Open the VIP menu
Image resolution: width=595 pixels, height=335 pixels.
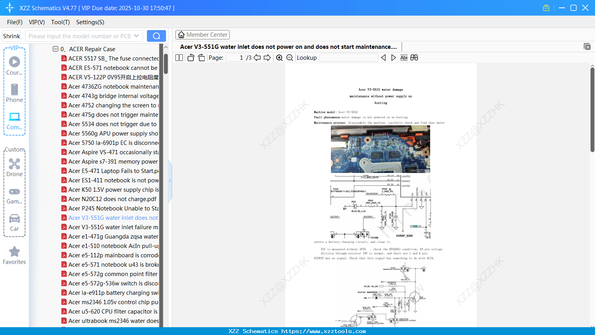tap(37, 22)
